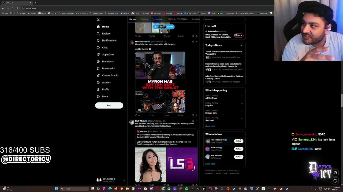Open options for Ibogaine trend
Viewport: 343px width, 192px height.
242,103
